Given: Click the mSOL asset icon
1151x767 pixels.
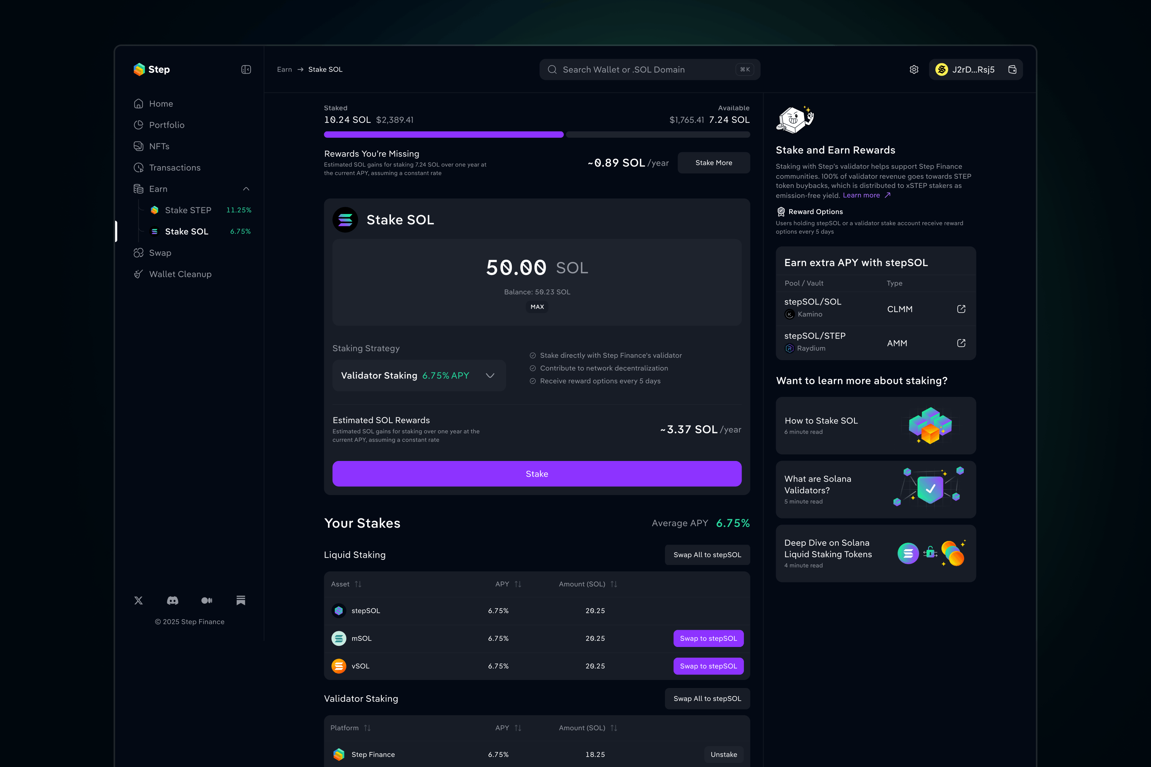Looking at the screenshot, I should click(x=339, y=639).
